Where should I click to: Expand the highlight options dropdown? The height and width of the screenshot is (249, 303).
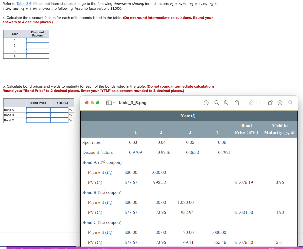[260, 103]
